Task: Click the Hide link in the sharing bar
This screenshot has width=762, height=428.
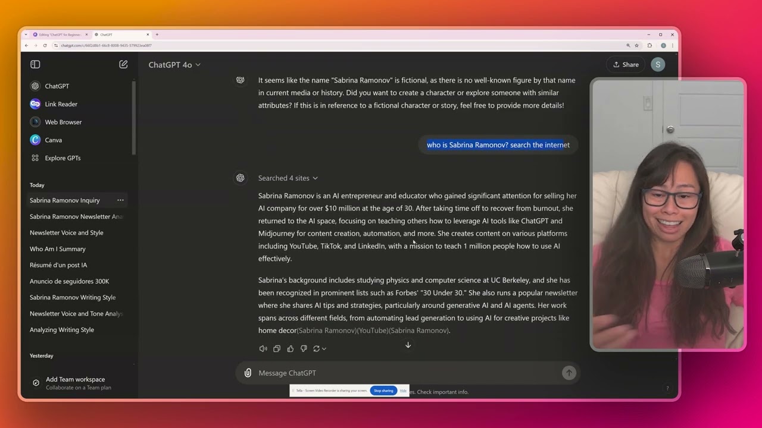Action: tap(403, 391)
